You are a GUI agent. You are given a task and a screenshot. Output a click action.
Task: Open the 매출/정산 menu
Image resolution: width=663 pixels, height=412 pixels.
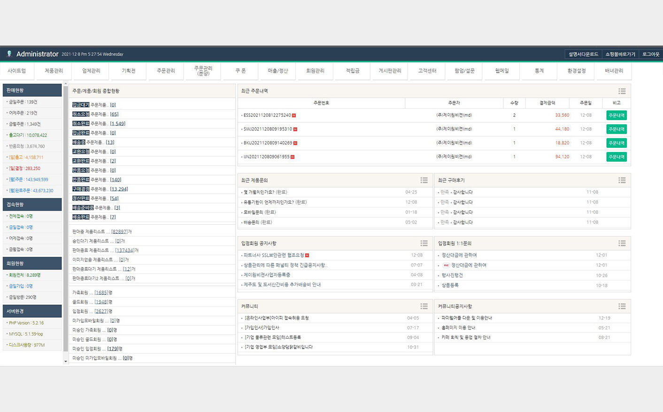278,71
